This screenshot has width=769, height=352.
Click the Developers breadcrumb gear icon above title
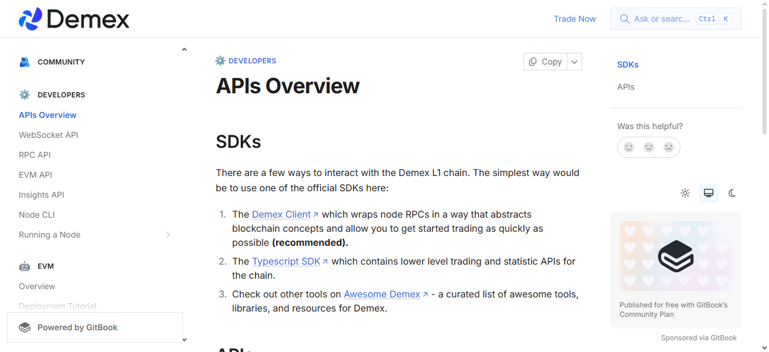(x=220, y=60)
